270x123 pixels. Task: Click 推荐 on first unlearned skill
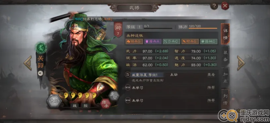point(211,88)
